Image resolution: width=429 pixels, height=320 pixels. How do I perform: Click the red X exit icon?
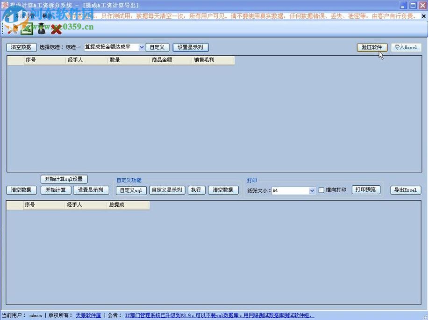pos(56,29)
